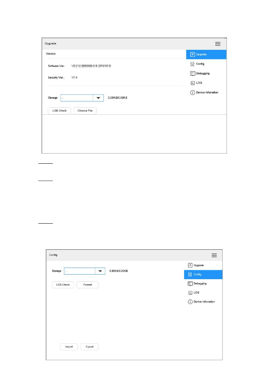Click Choose File button
The width and height of the screenshot is (266, 380).
(x=85, y=111)
